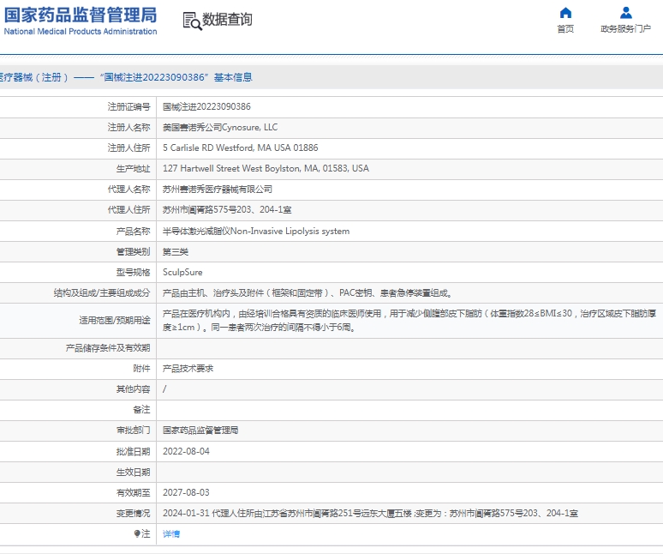Click the 批准日期 field label

[x=133, y=451]
